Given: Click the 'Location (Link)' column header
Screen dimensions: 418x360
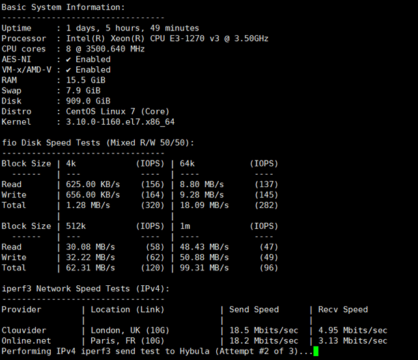Looking at the screenshot, I should point(128,309).
